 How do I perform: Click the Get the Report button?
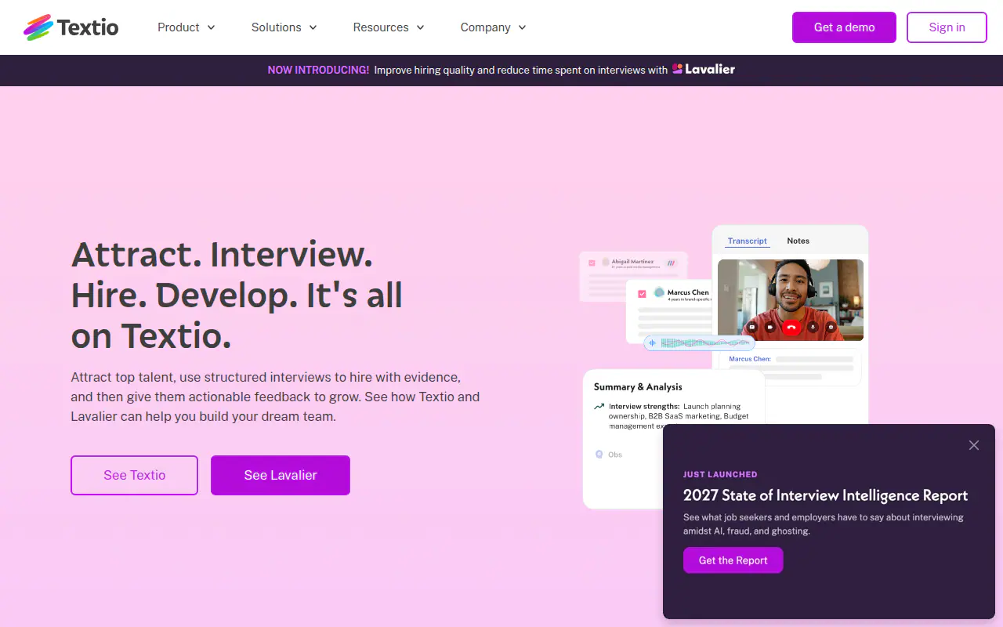click(x=733, y=560)
